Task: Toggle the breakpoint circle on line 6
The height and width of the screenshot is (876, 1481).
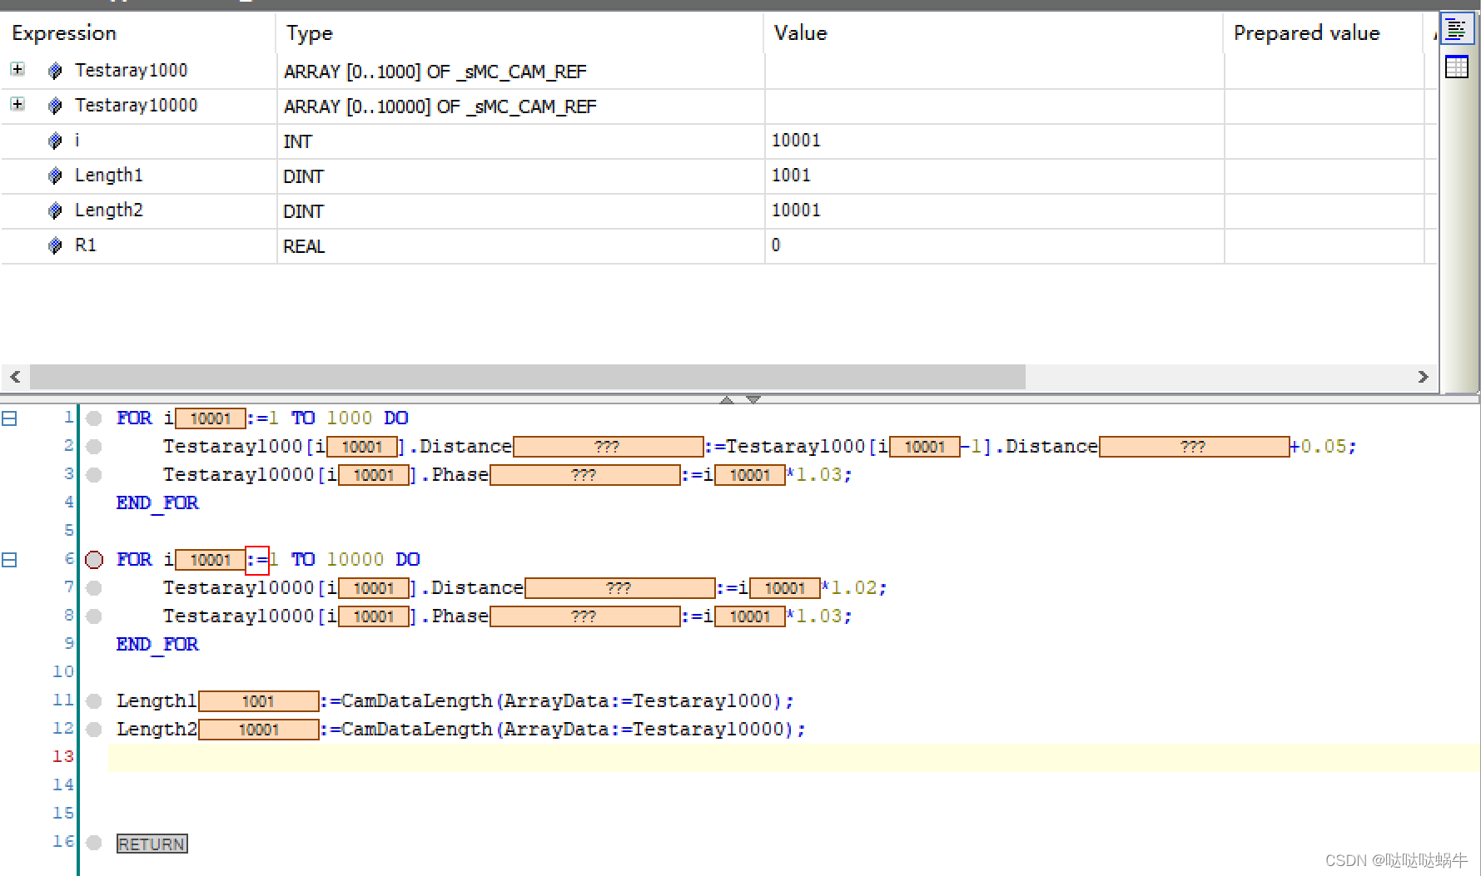Action: [93, 559]
